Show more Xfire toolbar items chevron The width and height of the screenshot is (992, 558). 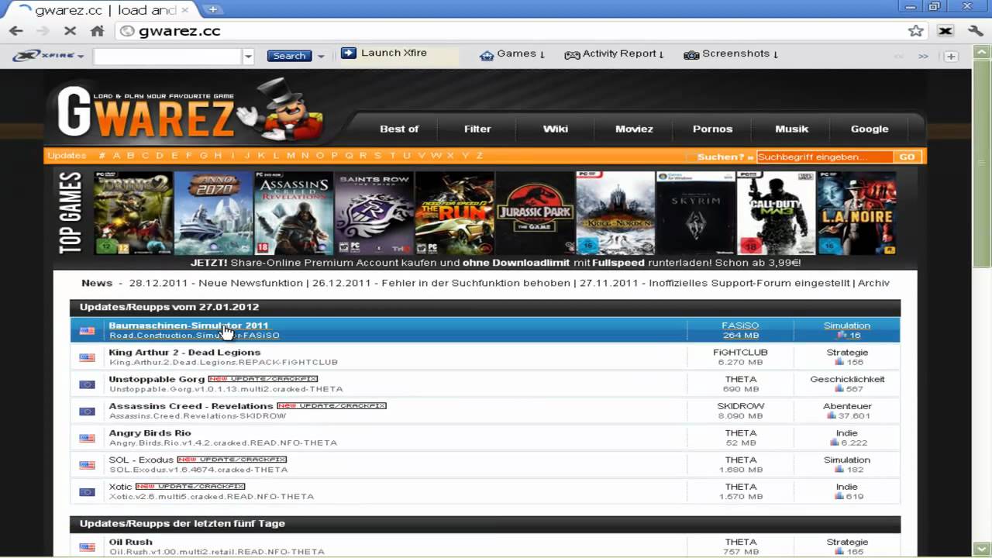click(923, 56)
